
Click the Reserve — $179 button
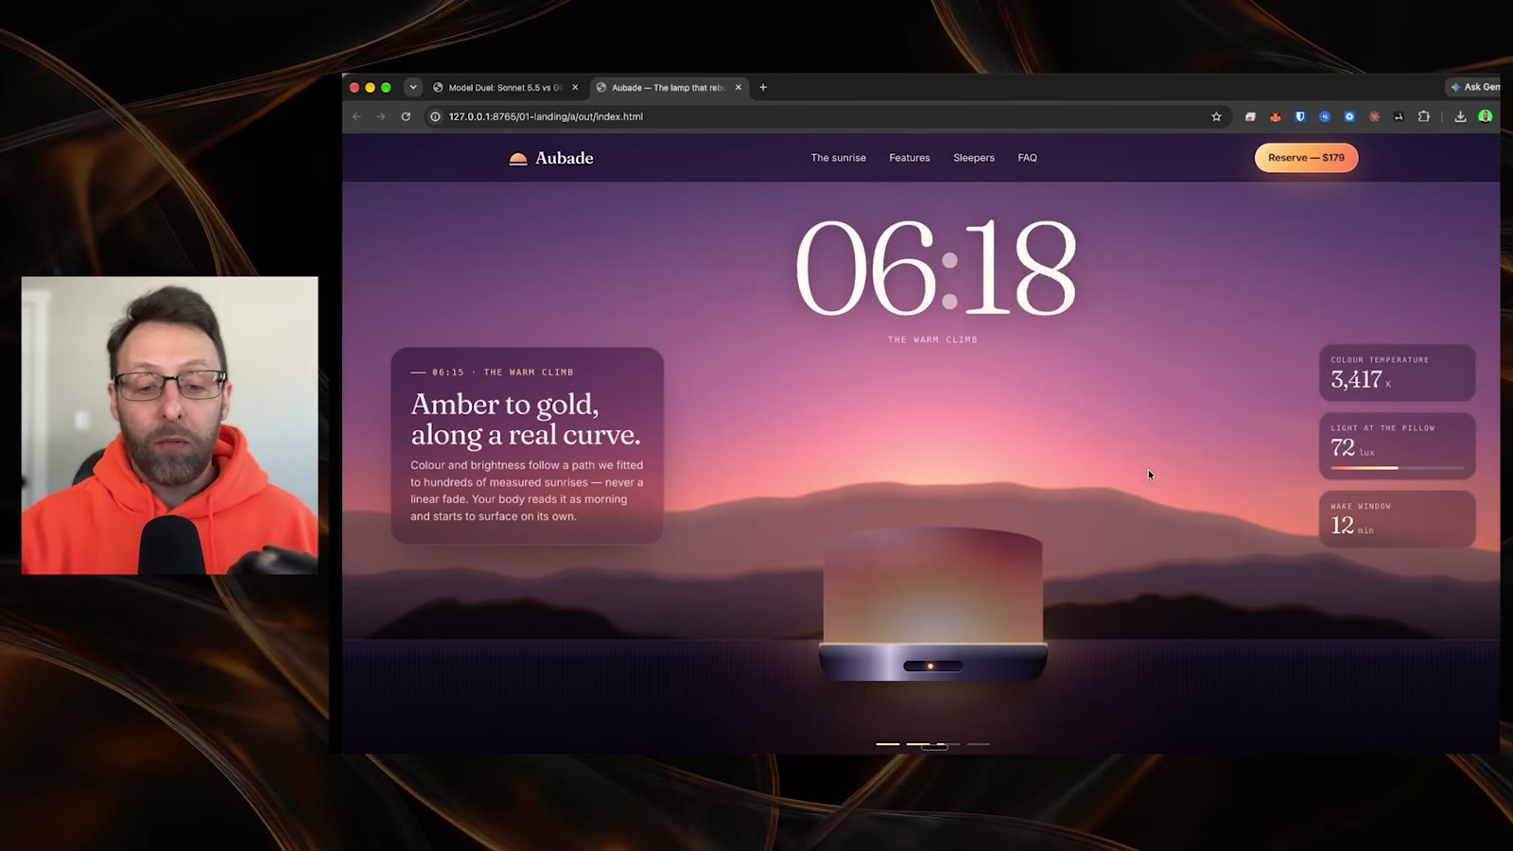(x=1306, y=158)
